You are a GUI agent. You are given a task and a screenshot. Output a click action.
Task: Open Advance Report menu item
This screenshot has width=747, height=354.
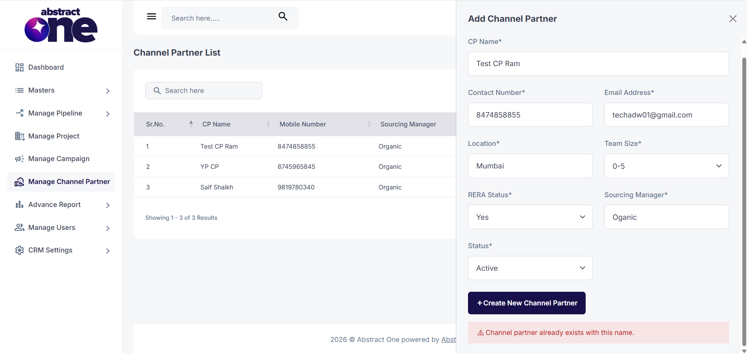(55, 205)
